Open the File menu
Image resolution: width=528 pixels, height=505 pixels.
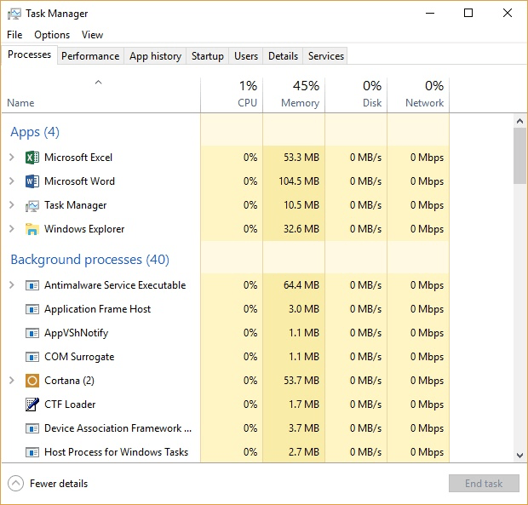(14, 35)
